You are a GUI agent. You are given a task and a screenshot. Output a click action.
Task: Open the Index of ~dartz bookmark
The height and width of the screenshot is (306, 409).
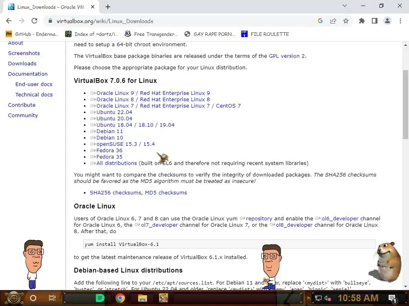(92, 34)
